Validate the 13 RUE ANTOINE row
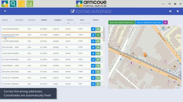Screen dimensions: 183x102 [x=98, y=29]
